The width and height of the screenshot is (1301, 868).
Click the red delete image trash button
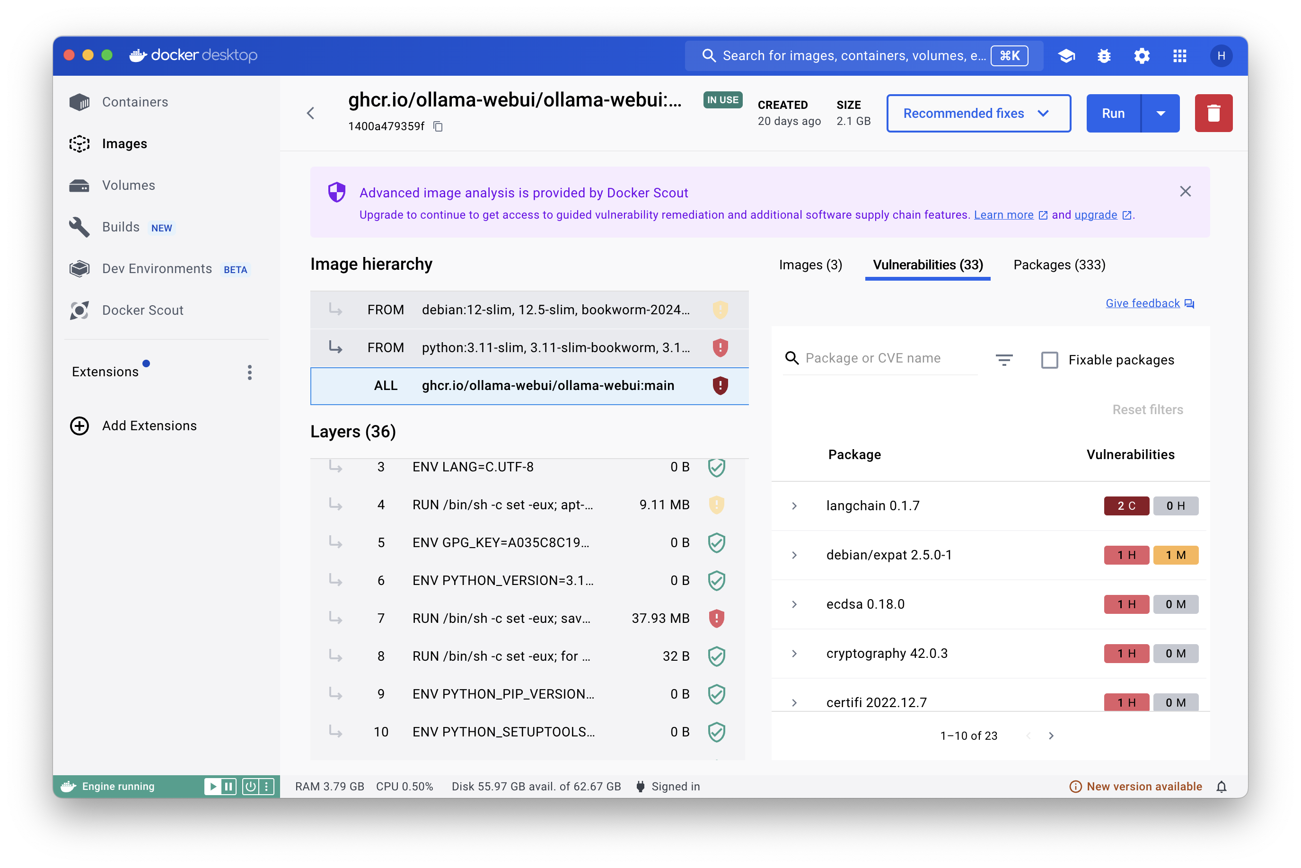click(1213, 114)
